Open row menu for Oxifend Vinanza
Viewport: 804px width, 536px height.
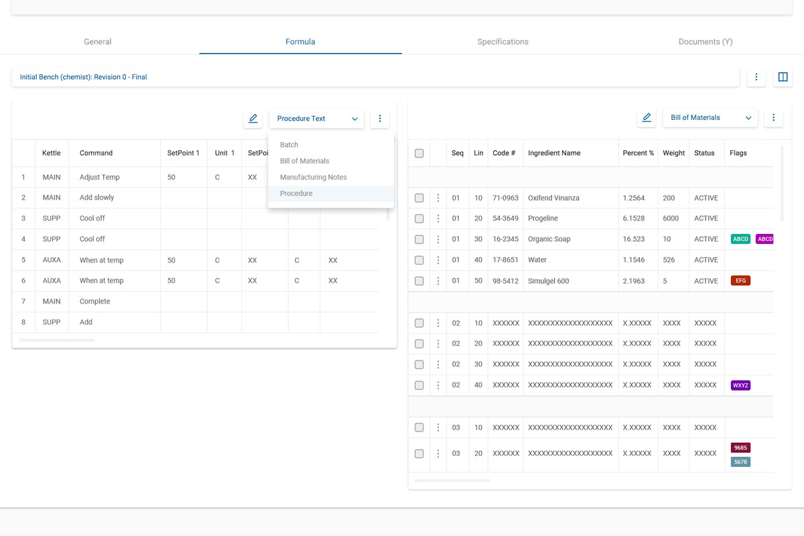[438, 198]
